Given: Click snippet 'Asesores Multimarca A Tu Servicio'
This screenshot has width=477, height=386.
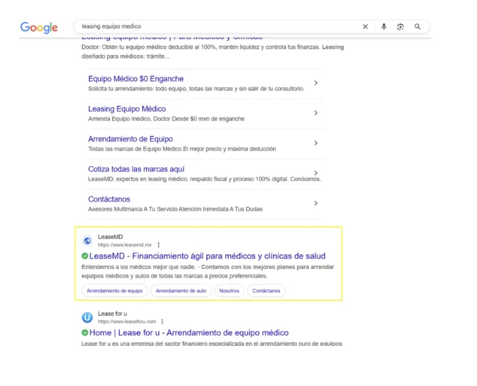Looking at the screenshot, I should [x=175, y=209].
